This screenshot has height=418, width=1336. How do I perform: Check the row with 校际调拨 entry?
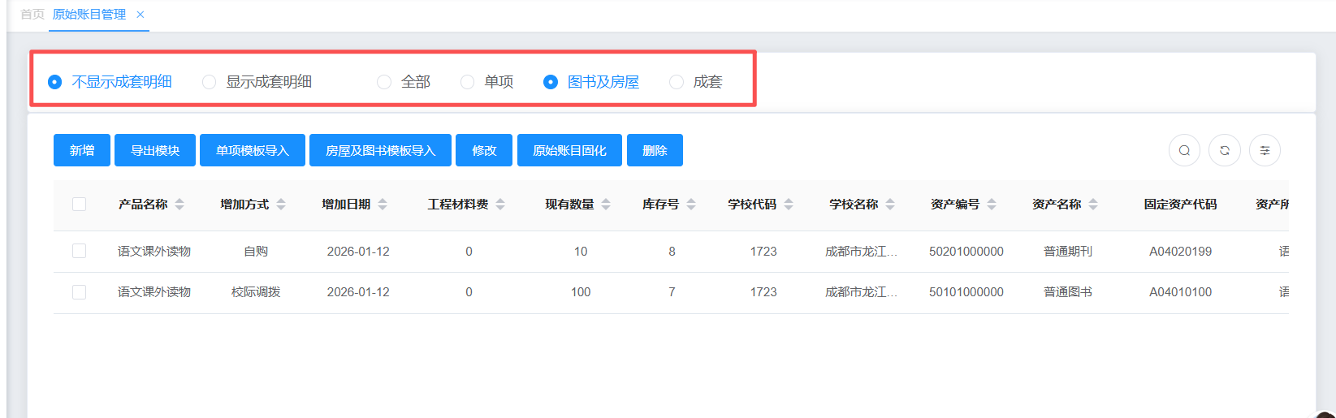click(x=79, y=292)
